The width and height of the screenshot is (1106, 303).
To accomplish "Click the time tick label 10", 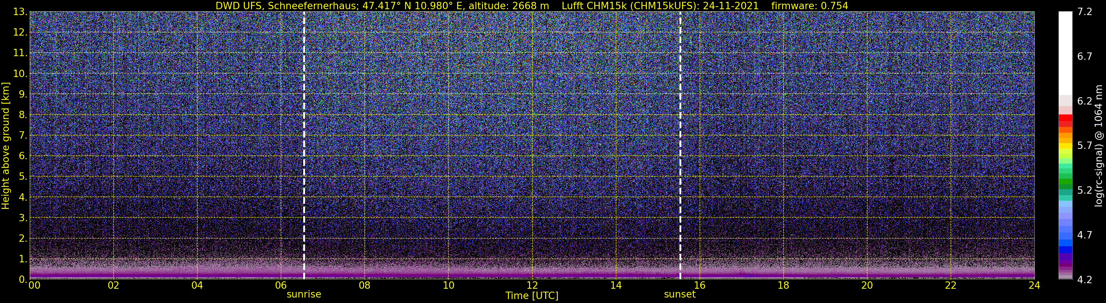I will pyautogui.click(x=448, y=286).
